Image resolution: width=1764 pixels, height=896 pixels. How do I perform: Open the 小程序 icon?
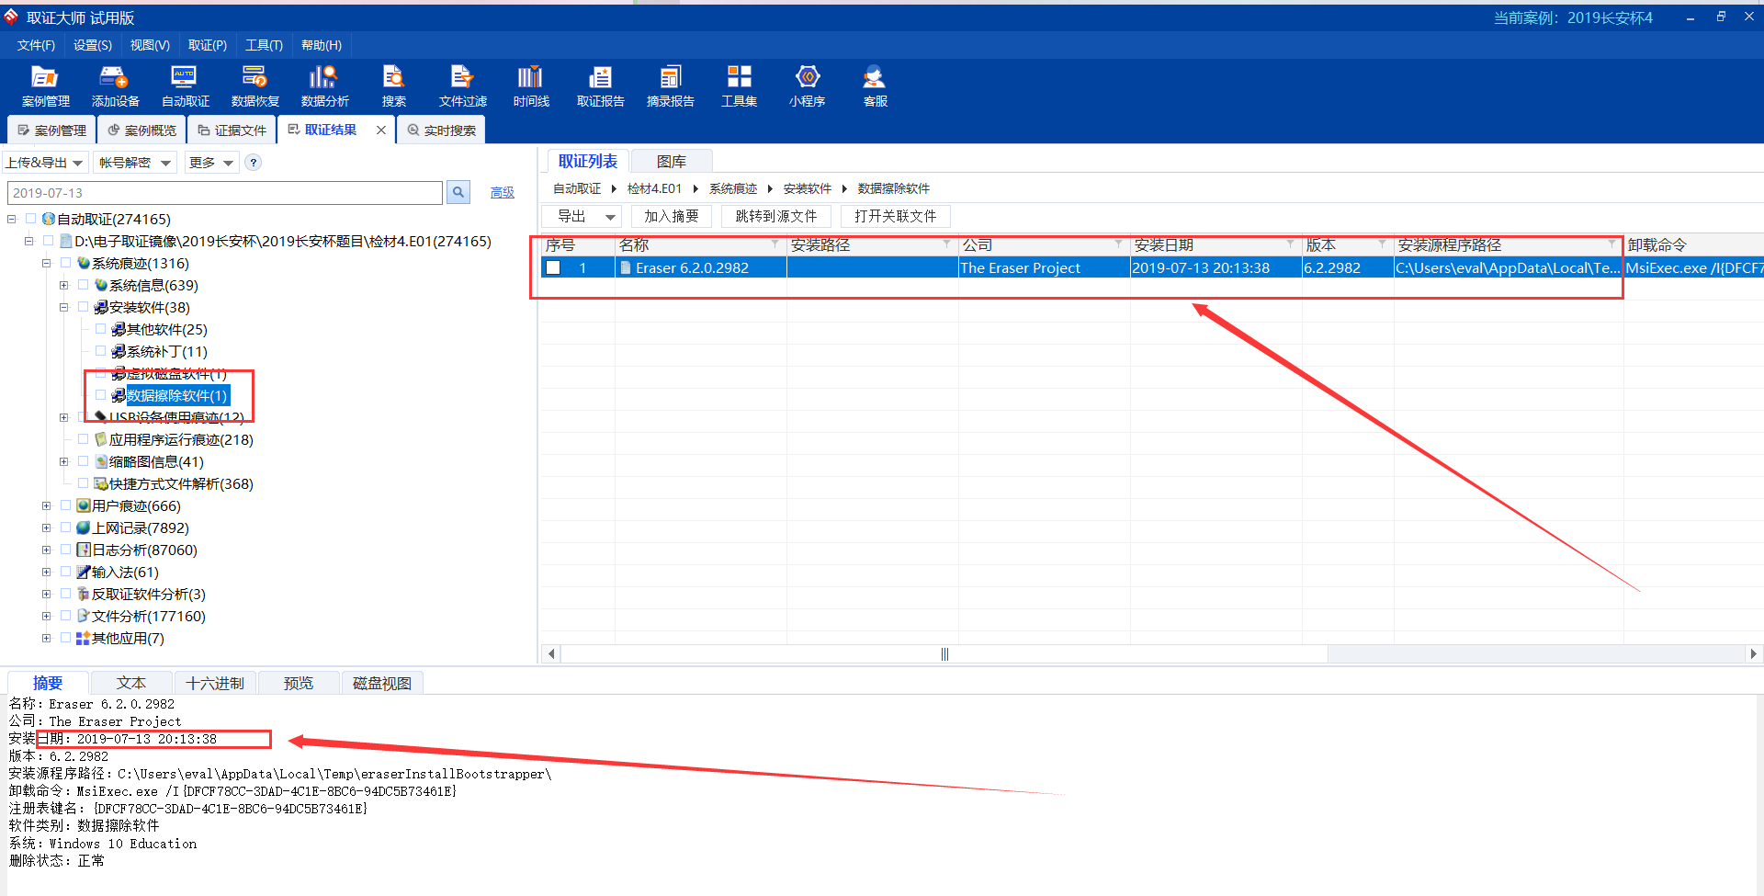coord(807,86)
